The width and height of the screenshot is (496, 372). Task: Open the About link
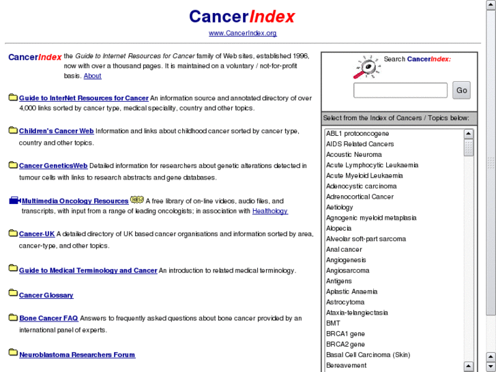[92, 76]
